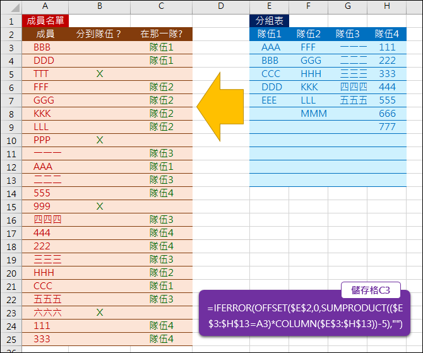Click CCC in 分組表 column E
Image resolution: width=423 pixels, height=353 pixels.
269,74
